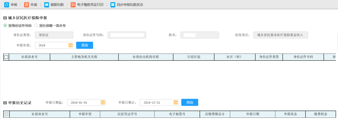This screenshot has width=338, height=121.
Task: Tick select-all checkbox in history table header
Action: point(6,114)
